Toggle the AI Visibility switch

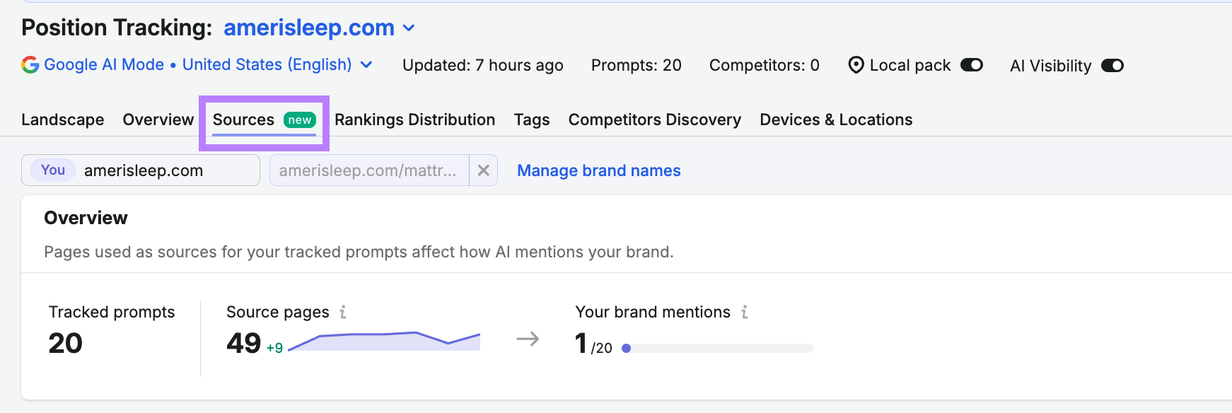pos(1112,66)
